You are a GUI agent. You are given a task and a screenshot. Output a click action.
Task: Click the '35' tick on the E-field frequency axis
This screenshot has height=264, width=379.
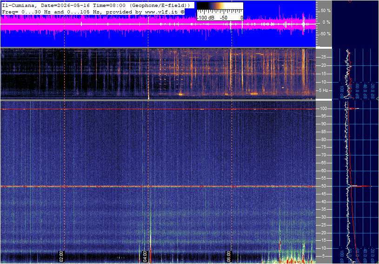(323, 210)
